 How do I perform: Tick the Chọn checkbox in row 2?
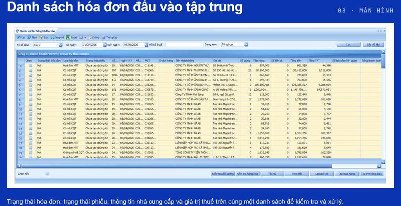pos(31,70)
